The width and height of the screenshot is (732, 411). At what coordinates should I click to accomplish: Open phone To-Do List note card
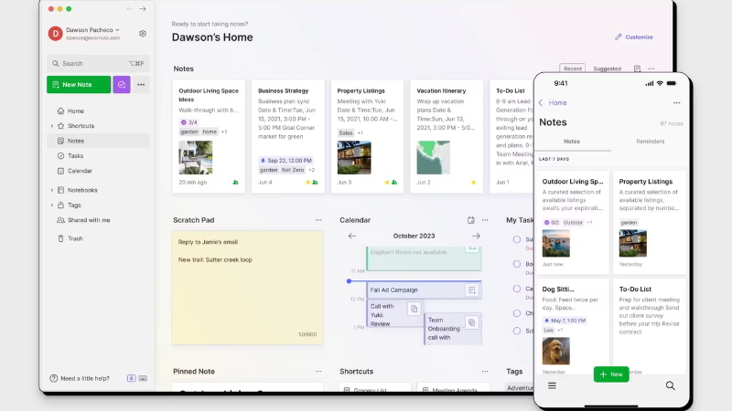pyautogui.click(x=649, y=327)
